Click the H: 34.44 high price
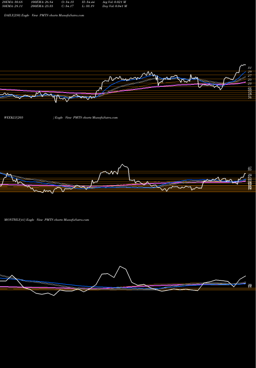This screenshot has width=256, height=368. click(88, 2)
